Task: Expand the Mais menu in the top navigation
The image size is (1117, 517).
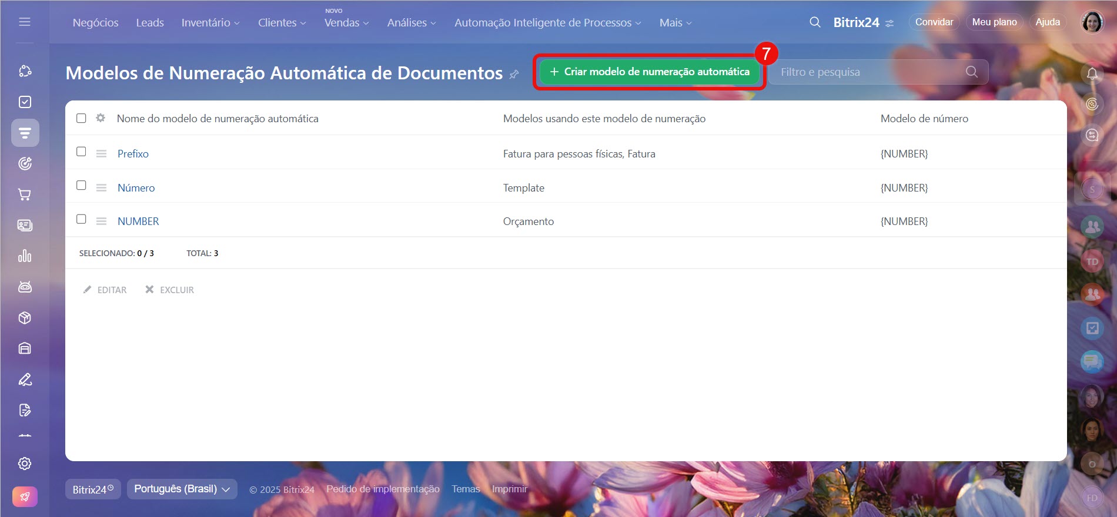Action: pyautogui.click(x=675, y=23)
